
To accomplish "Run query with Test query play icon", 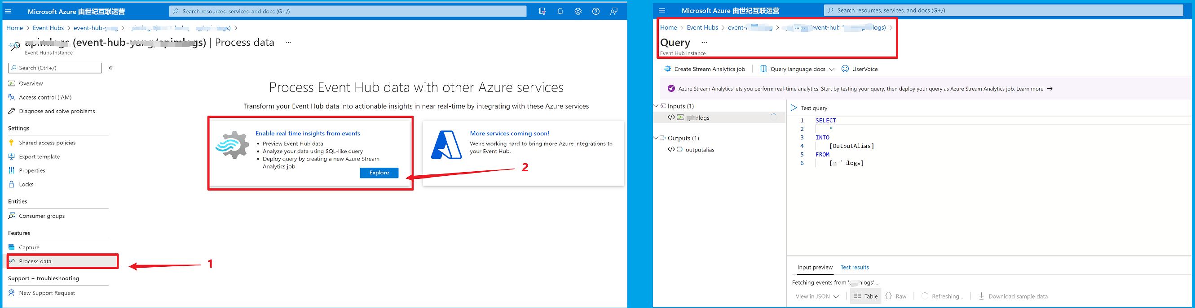I will 794,108.
